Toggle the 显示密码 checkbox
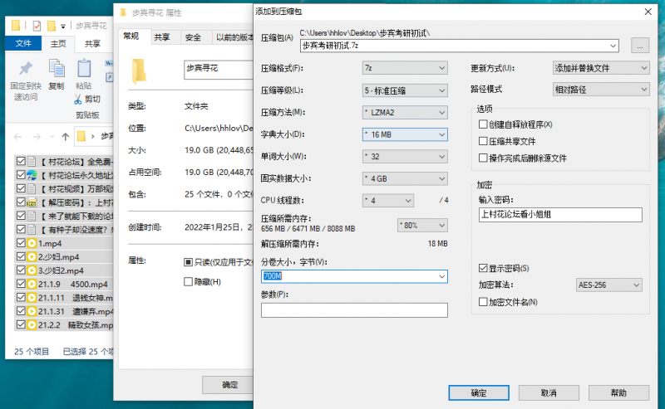The height and width of the screenshot is (409, 665). coord(483,269)
